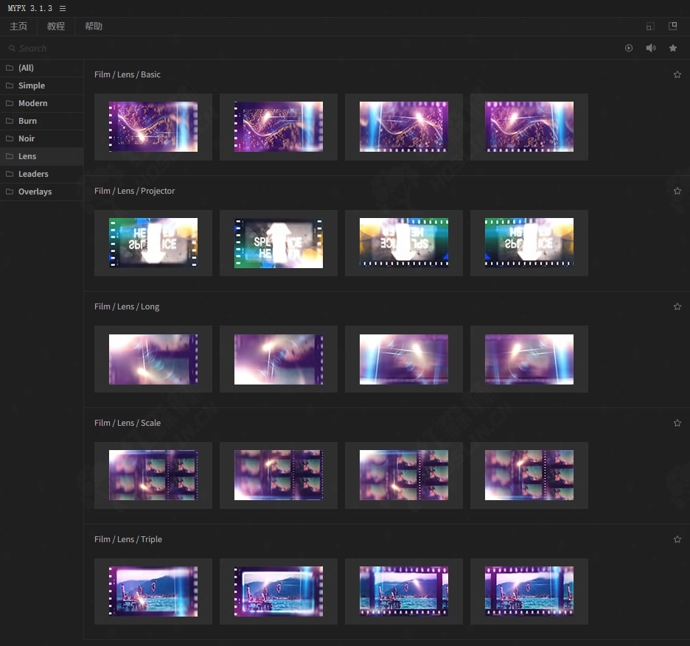Click the small window layout icon
Image resolution: width=690 pixels, height=646 pixels.
(650, 27)
